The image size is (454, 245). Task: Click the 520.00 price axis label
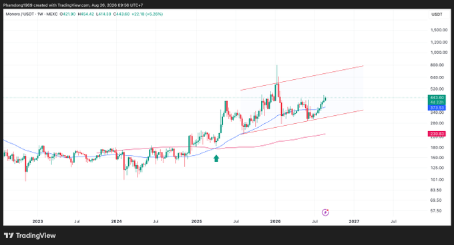pyautogui.click(x=437, y=89)
